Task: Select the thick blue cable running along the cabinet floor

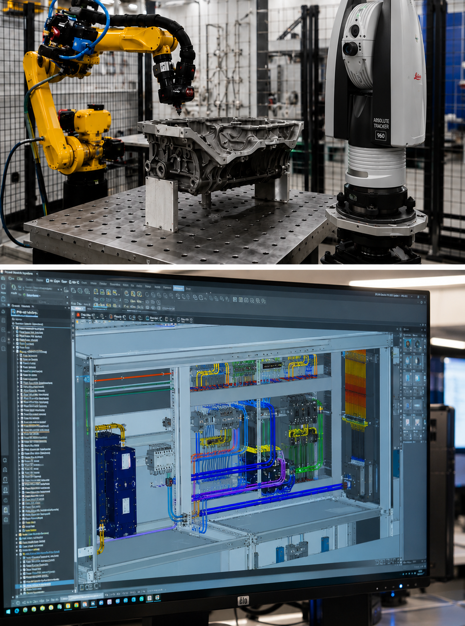Action: pos(273,499)
